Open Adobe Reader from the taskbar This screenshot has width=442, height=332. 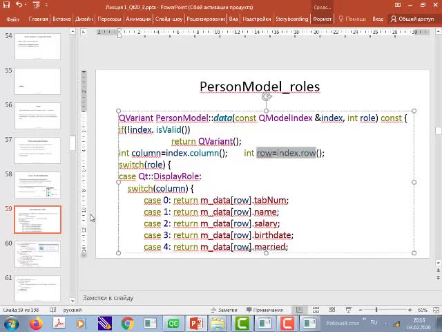click(x=59, y=324)
